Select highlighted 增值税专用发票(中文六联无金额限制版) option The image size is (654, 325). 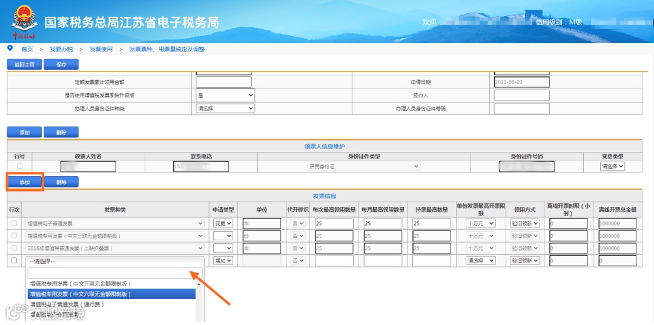[x=111, y=294]
